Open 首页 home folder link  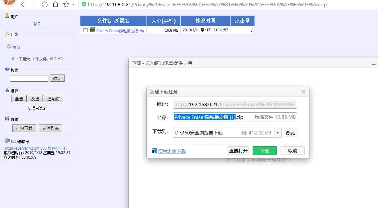coord(16,47)
